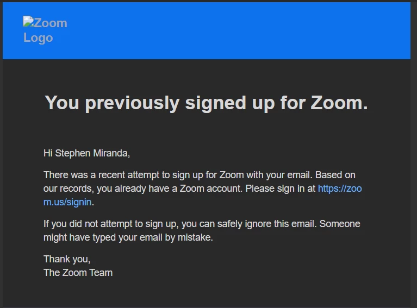Click 'might have typed your email by mistake.'
Image resolution: width=417 pixels, height=308 pixels.
(128, 237)
